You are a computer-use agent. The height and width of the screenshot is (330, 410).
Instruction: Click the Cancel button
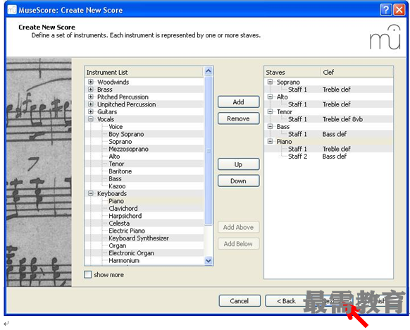(x=240, y=301)
